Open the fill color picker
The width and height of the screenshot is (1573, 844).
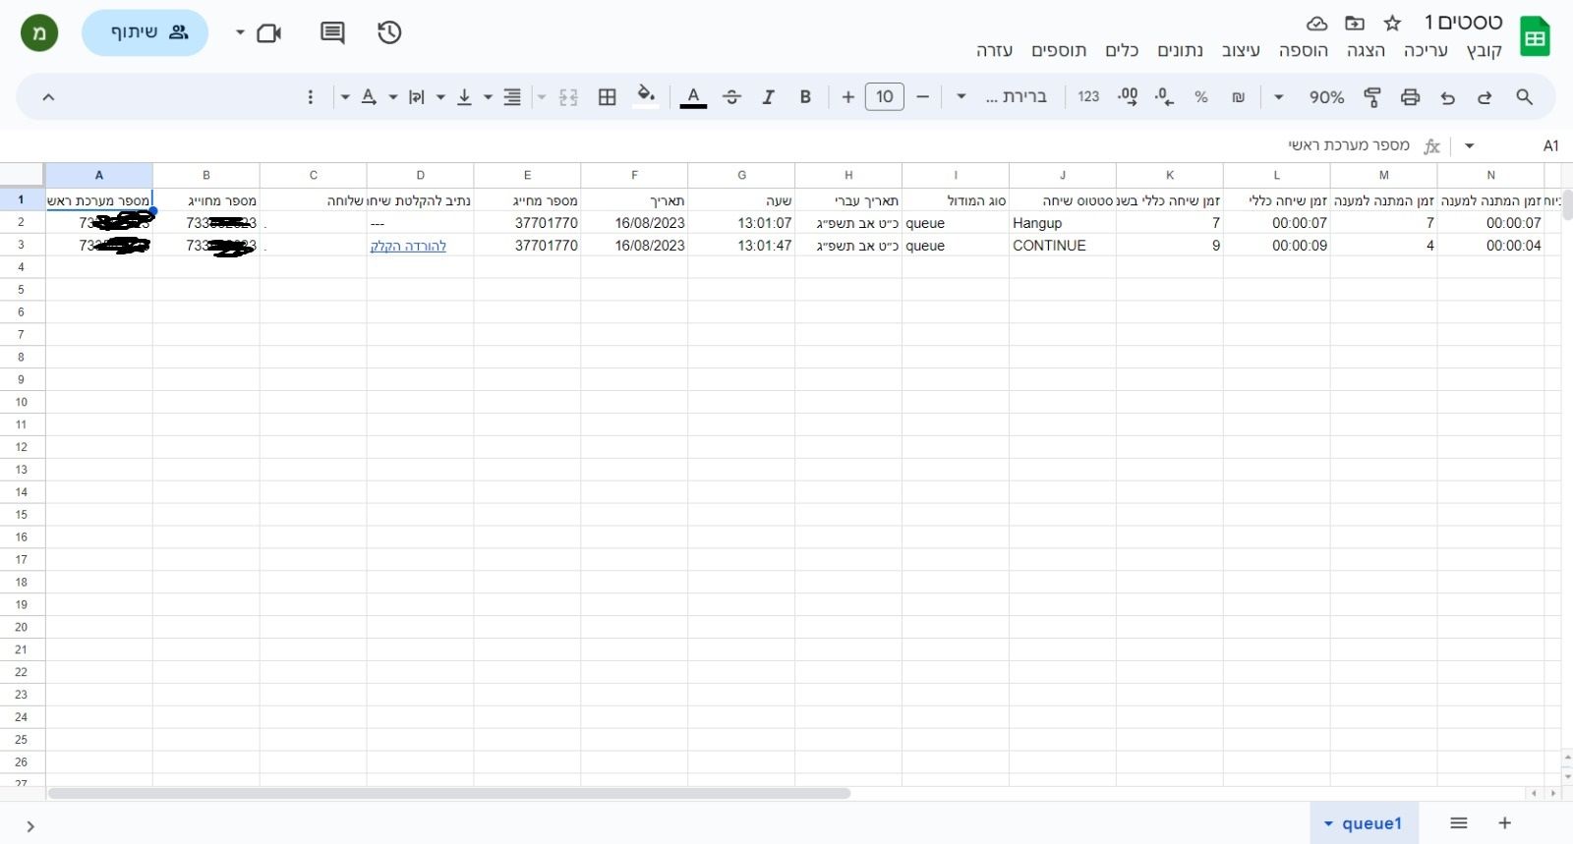click(x=646, y=96)
